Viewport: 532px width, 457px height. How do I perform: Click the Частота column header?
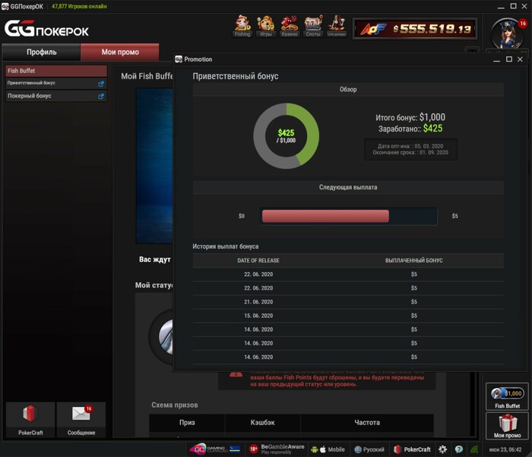coord(367,422)
